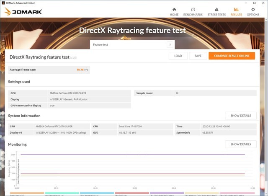Show details for Monitoring

pos(241,144)
